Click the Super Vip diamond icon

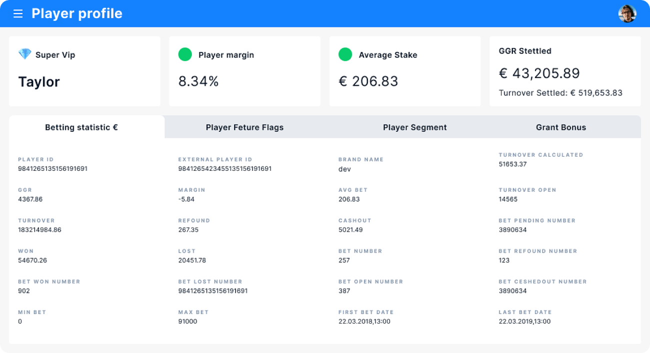point(24,54)
